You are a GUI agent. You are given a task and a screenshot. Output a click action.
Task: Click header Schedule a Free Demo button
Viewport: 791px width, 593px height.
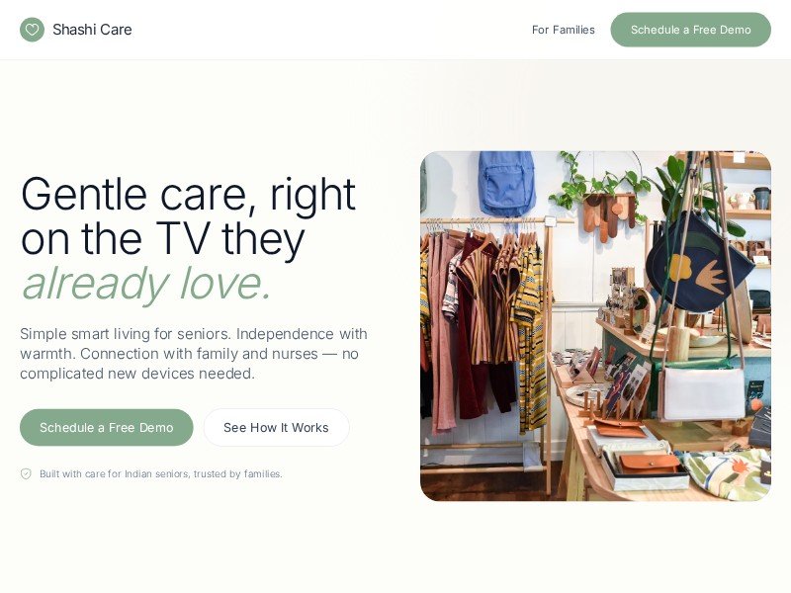click(690, 30)
